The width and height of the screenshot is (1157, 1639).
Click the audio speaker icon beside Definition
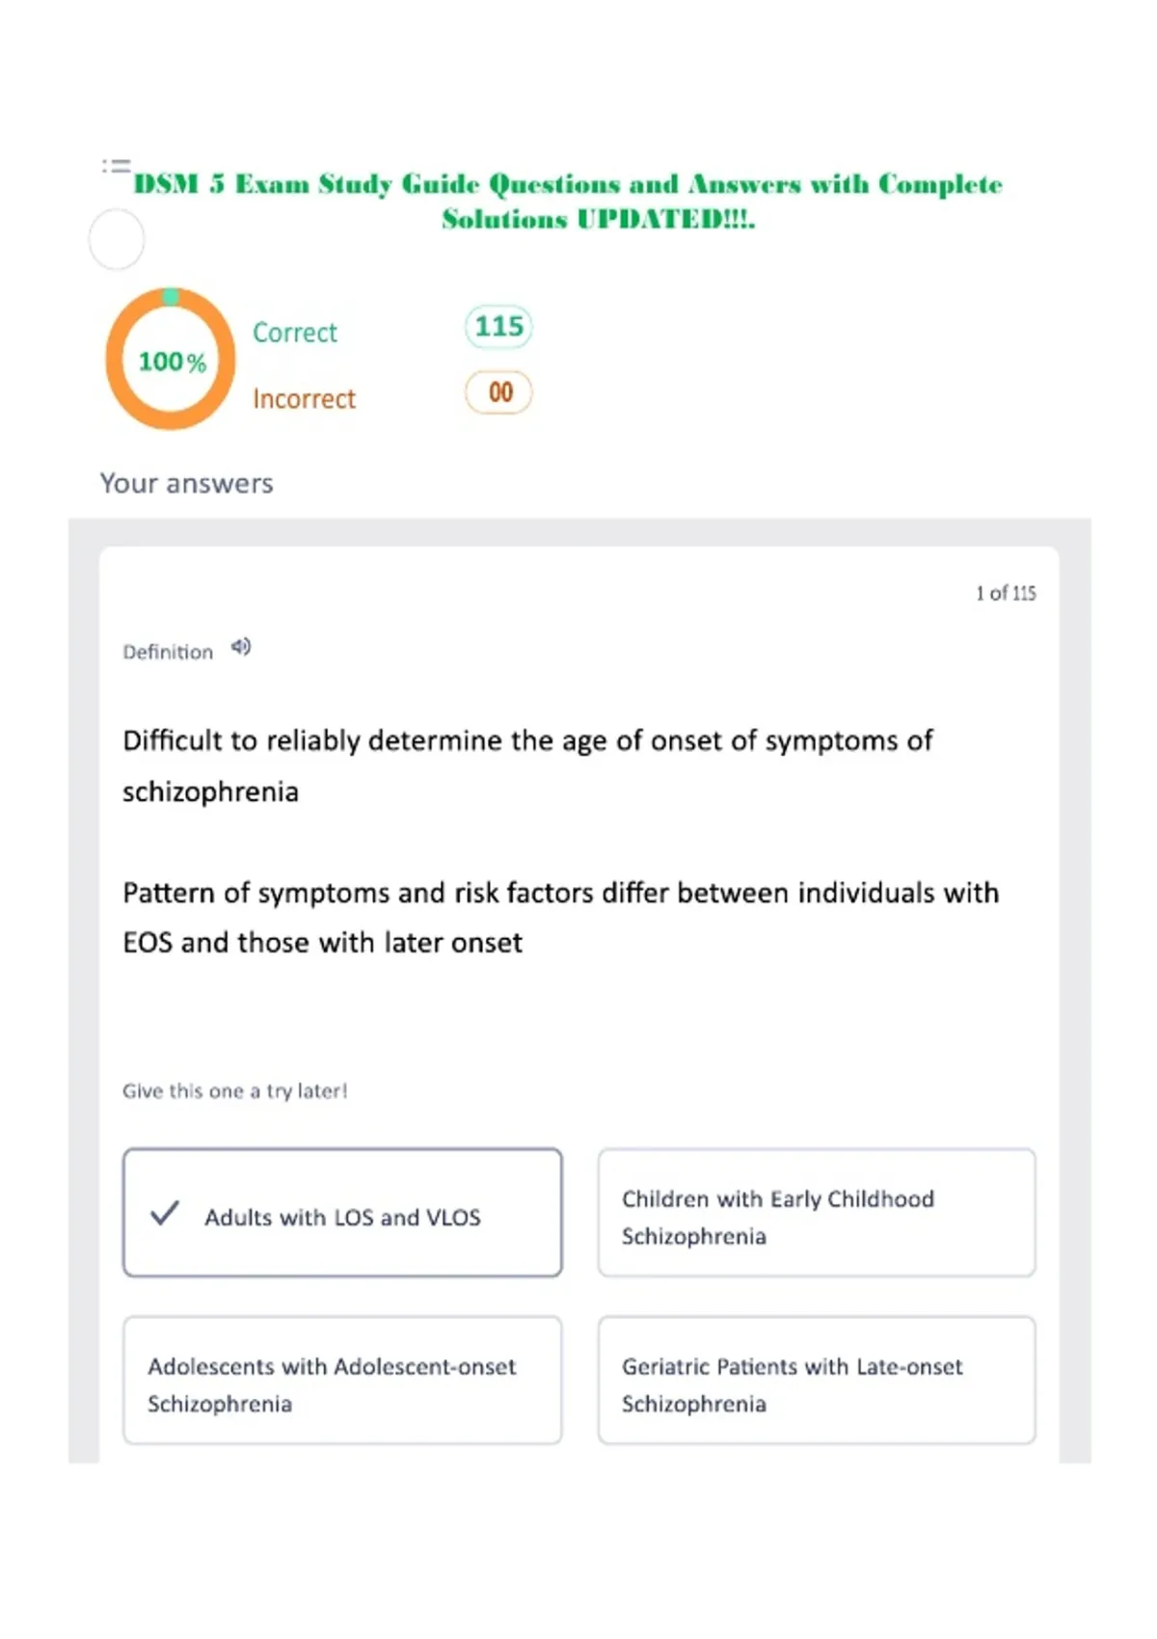pyautogui.click(x=241, y=647)
